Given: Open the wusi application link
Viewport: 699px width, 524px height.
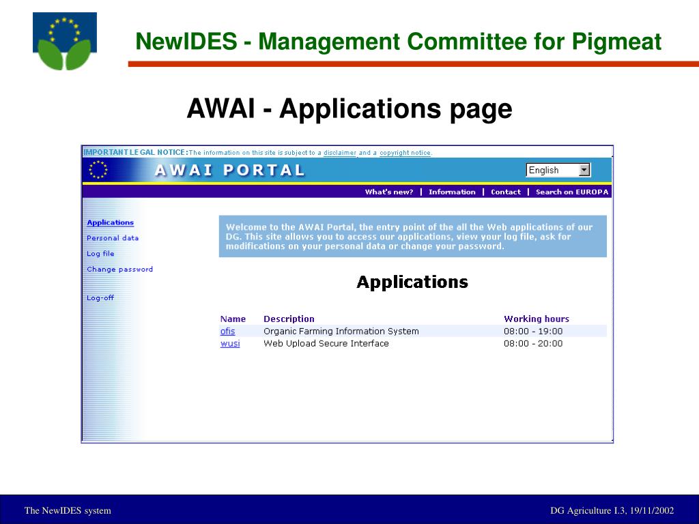Looking at the screenshot, I should pos(230,344).
